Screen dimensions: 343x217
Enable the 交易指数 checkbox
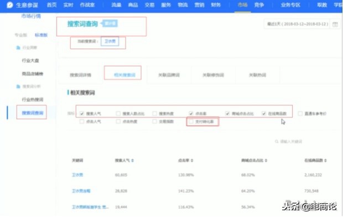[154, 121]
